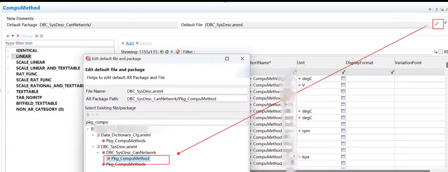Viewport: 448px width, 172px height.
Task: Click the pencil edit default file icon
Action: (437, 24)
